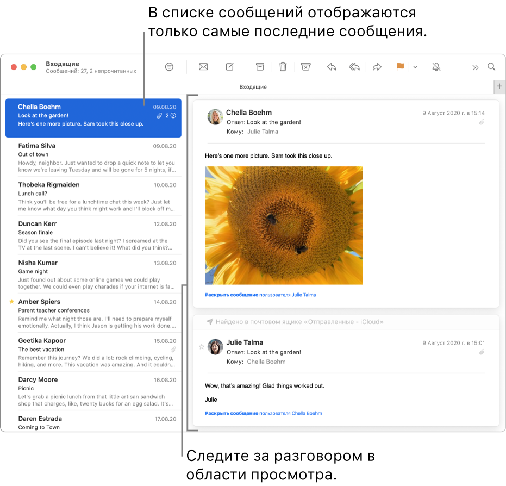Viewport: 506px width, 486px height.
Task: Archive the selected message
Action: [x=259, y=66]
